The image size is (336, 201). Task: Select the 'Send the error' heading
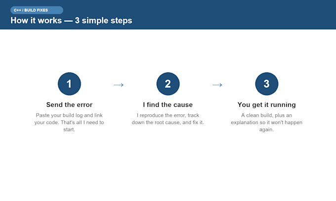point(69,104)
